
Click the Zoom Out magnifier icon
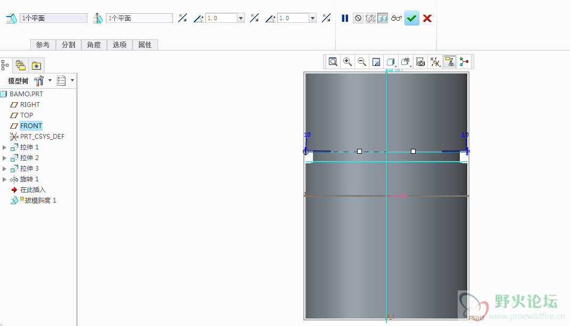[362, 62]
